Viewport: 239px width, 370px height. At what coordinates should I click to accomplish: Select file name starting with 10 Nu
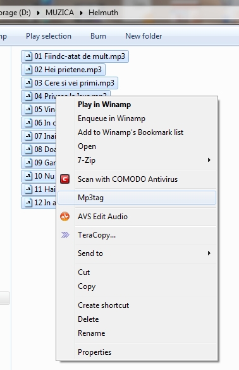click(44, 175)
